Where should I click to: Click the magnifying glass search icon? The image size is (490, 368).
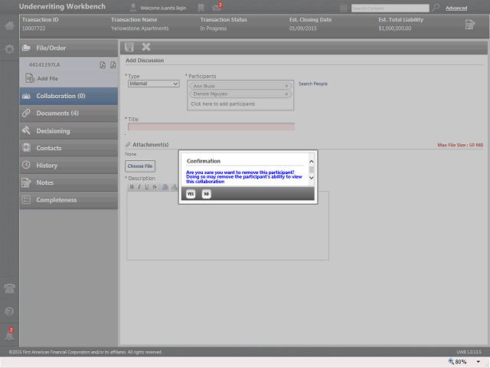coord(436,8)
